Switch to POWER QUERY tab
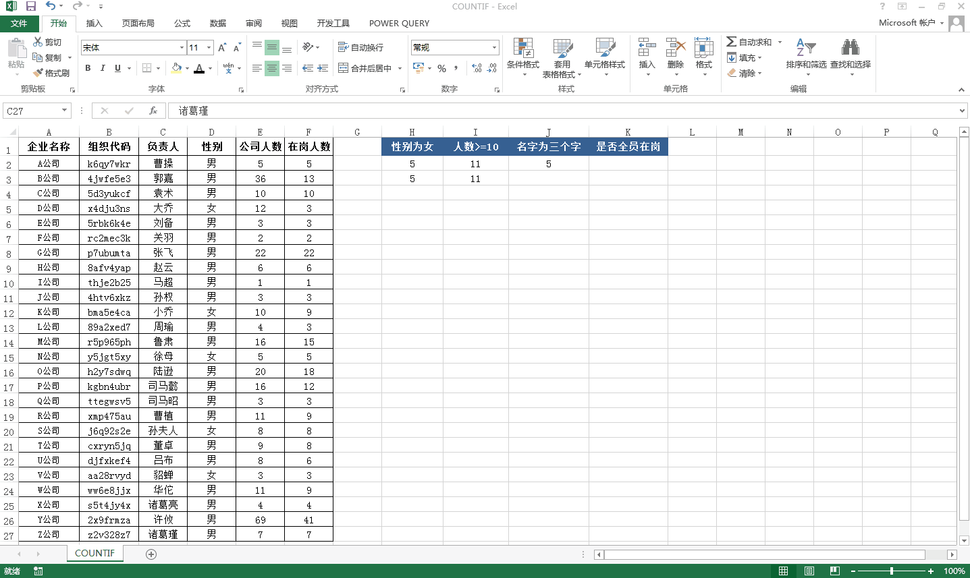The width and height of the screenshot is (970, 578). pyautogui.click(x=399, y=23)
